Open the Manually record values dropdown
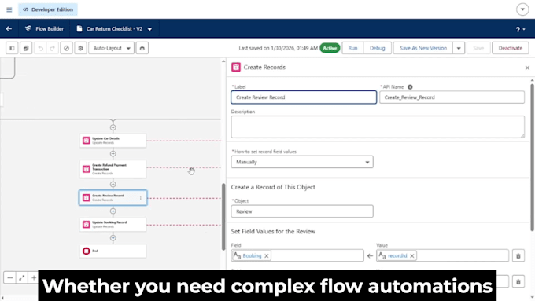This screenshot has width=535, height=301. pyautogui.click(x=302, y=162)
